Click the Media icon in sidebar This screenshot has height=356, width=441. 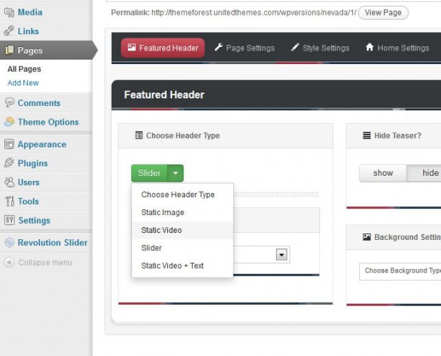pos(9,12)
